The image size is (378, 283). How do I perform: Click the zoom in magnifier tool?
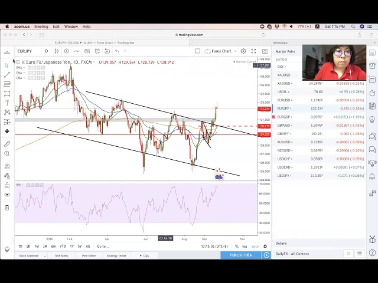7,153
